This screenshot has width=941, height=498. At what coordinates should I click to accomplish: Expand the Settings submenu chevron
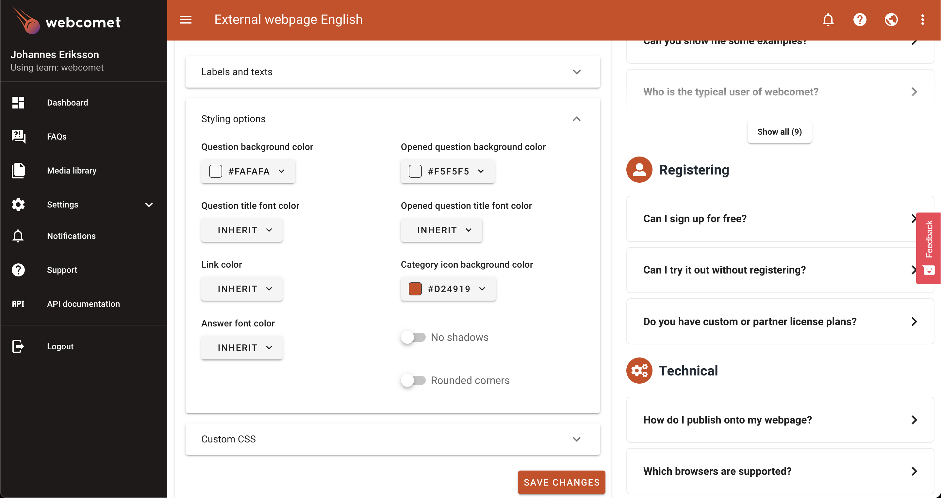coord(149,205)
